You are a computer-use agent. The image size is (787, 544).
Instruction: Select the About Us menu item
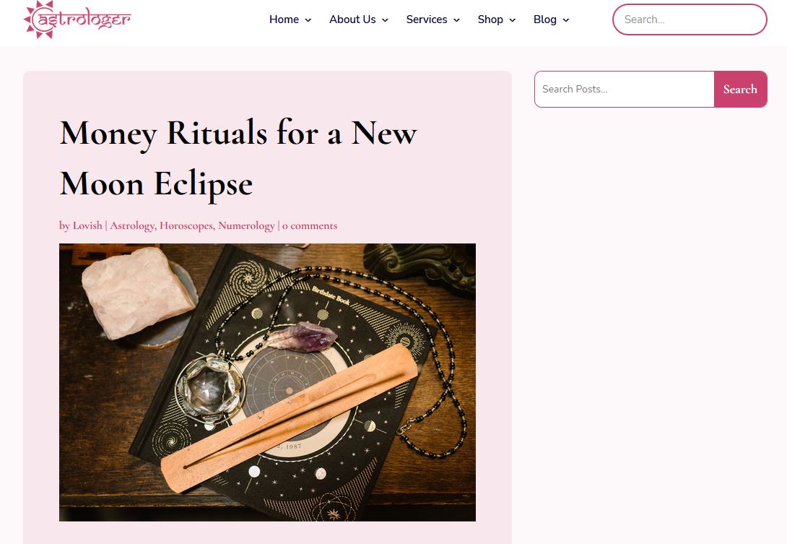[352, 20]
